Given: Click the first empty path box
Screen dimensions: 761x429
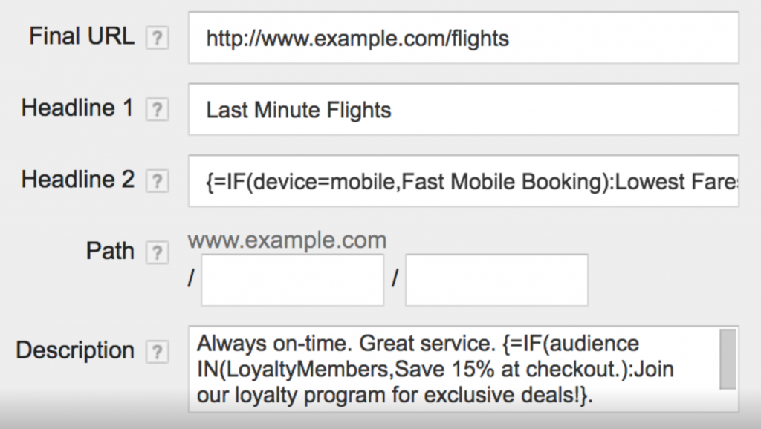Looking at the screenshot, I should click(x=292, y=280).
